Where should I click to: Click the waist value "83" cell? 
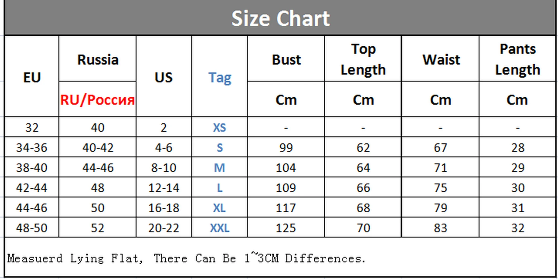click(441, 228)
